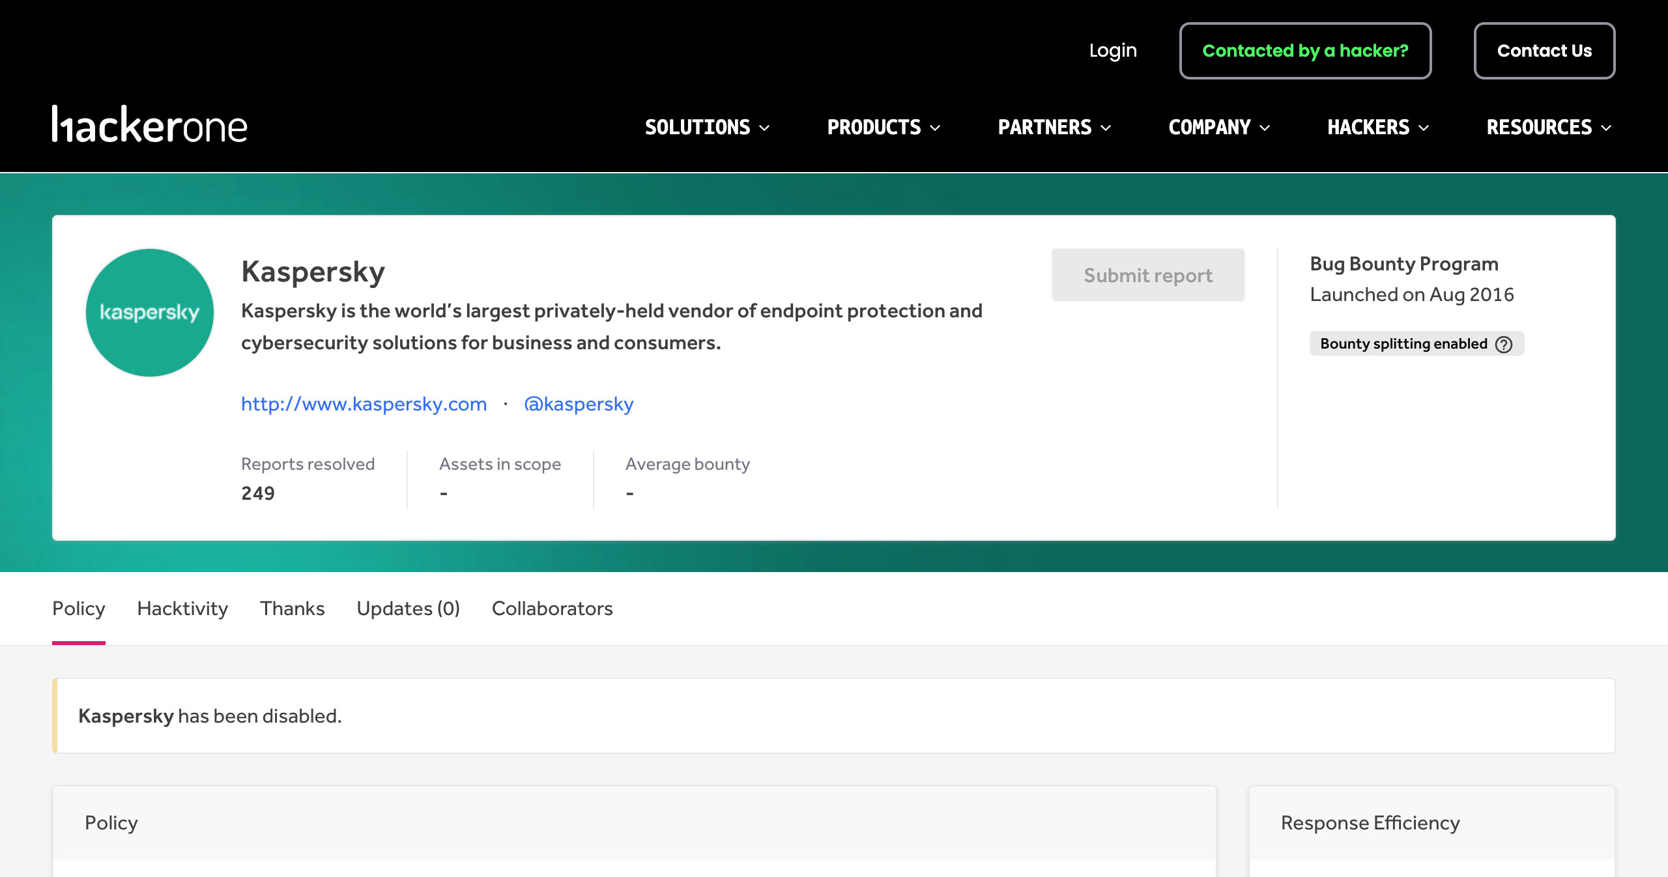1668x877 pixels.
Task: Expand the Solutions menu chevron
Action: [x=764, y=128]
